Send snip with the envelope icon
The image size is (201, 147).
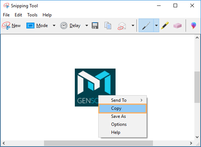tap(122, 26)
